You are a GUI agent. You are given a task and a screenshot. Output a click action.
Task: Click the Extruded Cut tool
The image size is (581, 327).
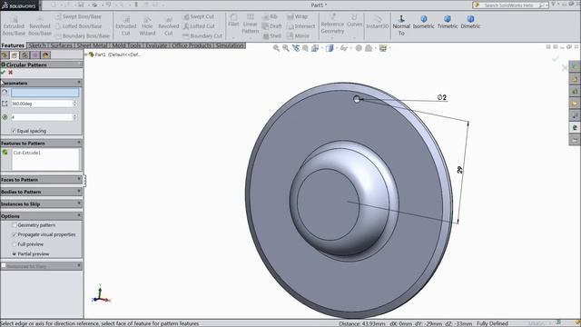click(125, 25)
